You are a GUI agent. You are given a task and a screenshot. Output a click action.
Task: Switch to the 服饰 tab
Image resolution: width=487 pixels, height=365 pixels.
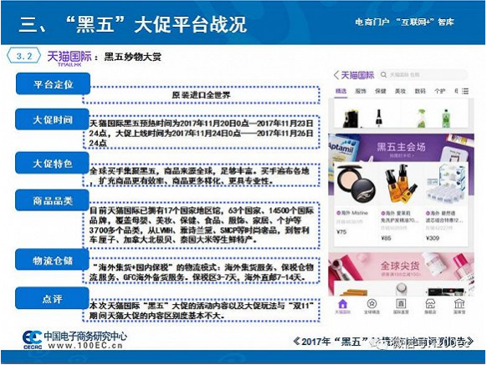[x=361, y=91]
